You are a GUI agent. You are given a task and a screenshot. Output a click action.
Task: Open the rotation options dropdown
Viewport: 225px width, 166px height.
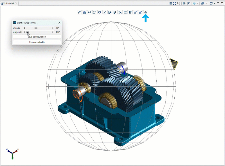215,3
